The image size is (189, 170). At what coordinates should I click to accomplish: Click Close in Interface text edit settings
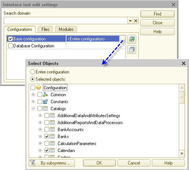(157, 23)
